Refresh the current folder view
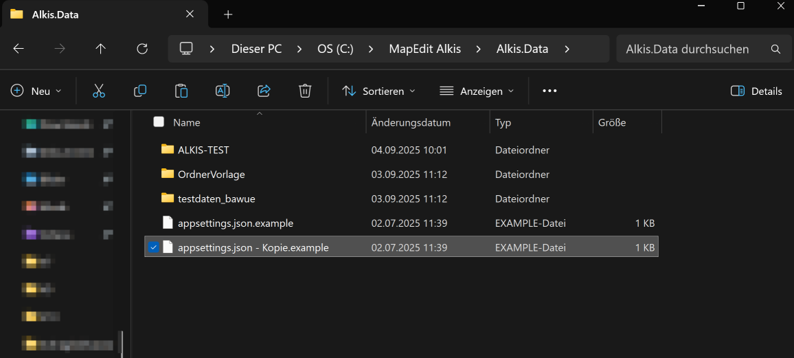The height and width of the screenshot is (358, 794). click(142, 49)
